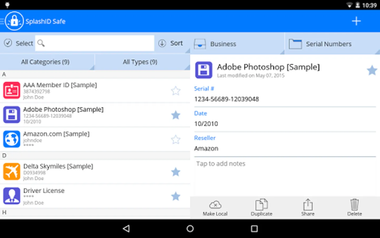Tap the Reseller value Amazon
This screenshot has height=238, width=380.
pos(206,148)
